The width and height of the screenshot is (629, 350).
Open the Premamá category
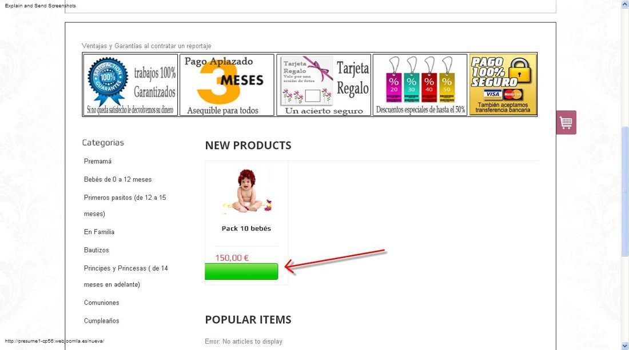[97, 162]
